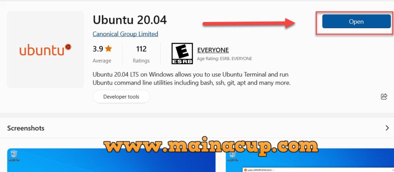Click the orange ubuntu logo image
Image resolution: width=394 pixels, height=172 pixels.
(x=45, y=50)
